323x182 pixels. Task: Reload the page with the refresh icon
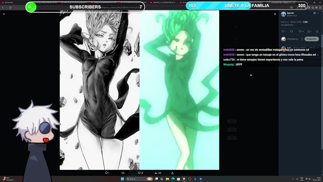[10, 8]
